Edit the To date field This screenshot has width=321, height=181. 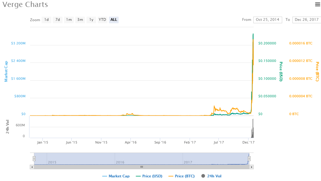[x=307, y=20]
